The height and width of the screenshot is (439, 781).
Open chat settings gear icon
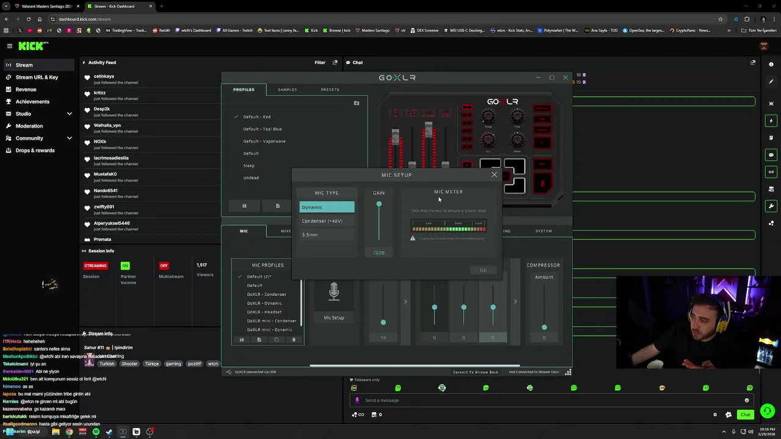point(715,415)
